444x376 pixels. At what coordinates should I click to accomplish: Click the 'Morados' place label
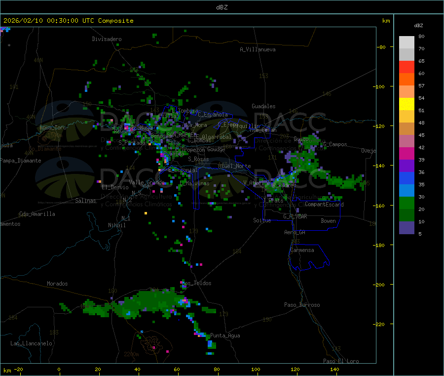point(58,284)
